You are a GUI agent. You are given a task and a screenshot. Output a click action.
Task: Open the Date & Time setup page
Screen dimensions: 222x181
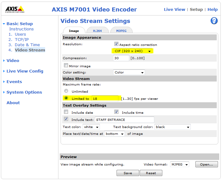(x=27, y=45)
